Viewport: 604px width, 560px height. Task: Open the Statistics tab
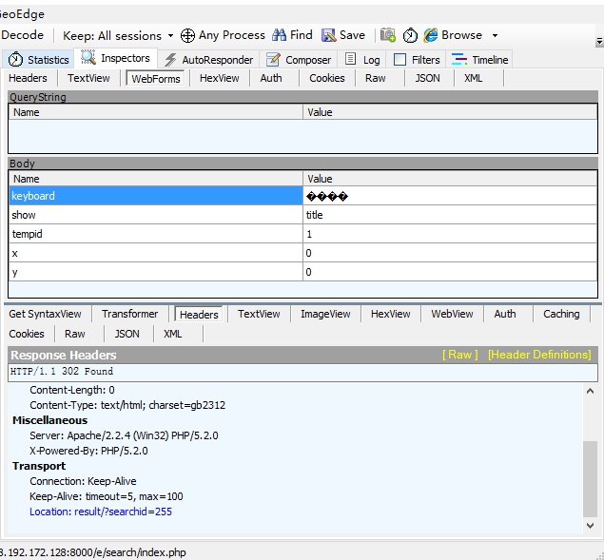[x=39, y=60]
